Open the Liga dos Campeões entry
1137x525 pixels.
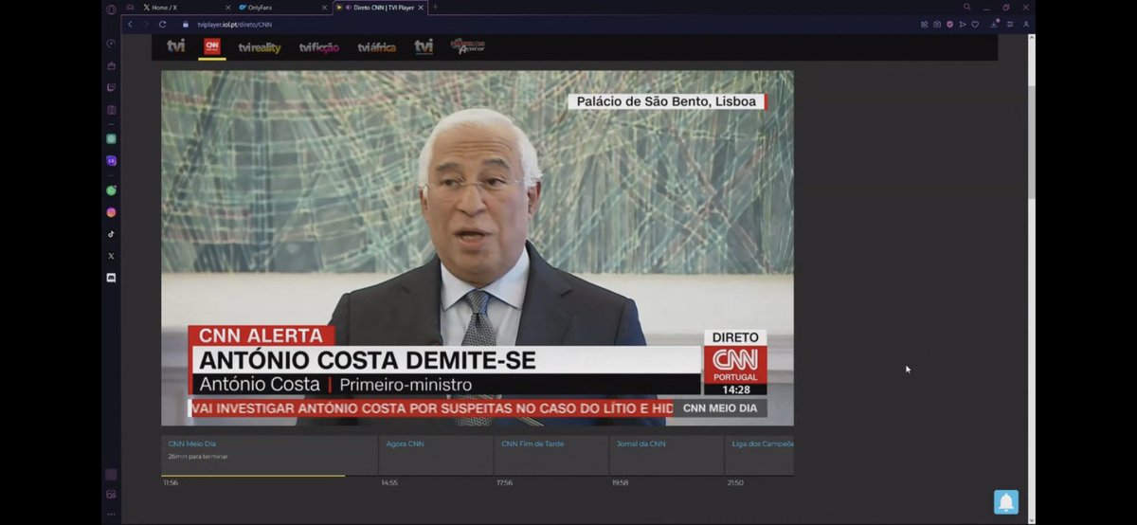click(760, 455)
